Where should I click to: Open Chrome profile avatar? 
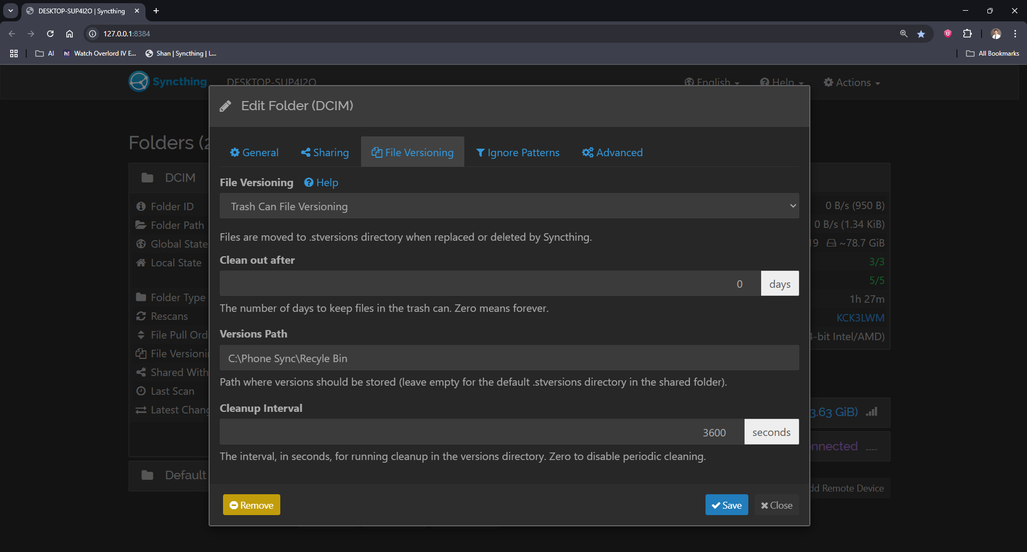[x=995, y=34]
